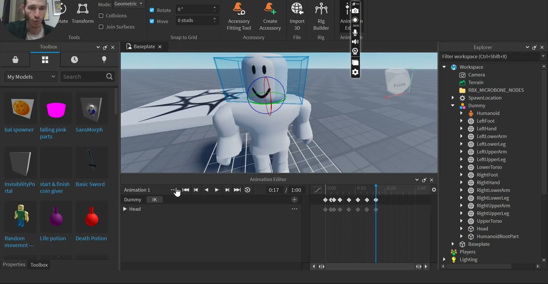Select the Transform tool
This screenshot has height=284, width=548.
pos(83,14)
